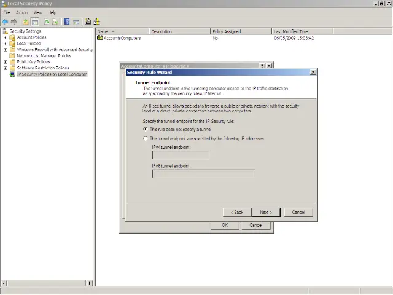Click the Back arrow toolbar icon
This screenshot has height=295, width=393.
tap(5, 22)
